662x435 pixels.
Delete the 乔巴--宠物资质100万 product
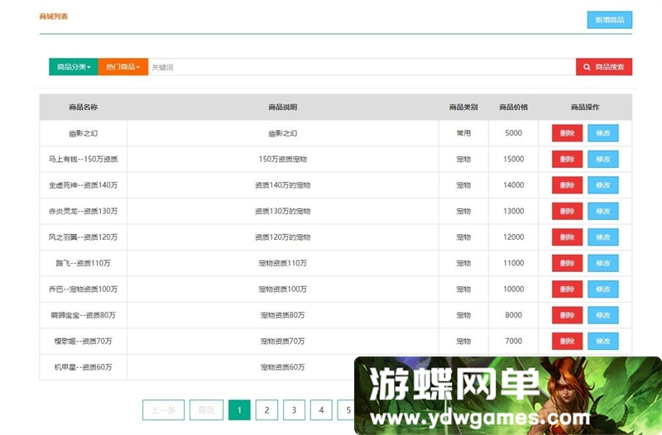567,289
